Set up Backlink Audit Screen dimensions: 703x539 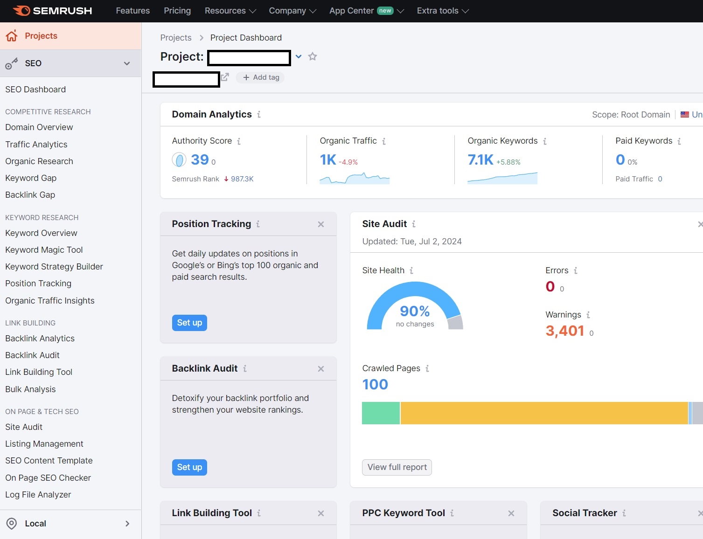[189, 467]
